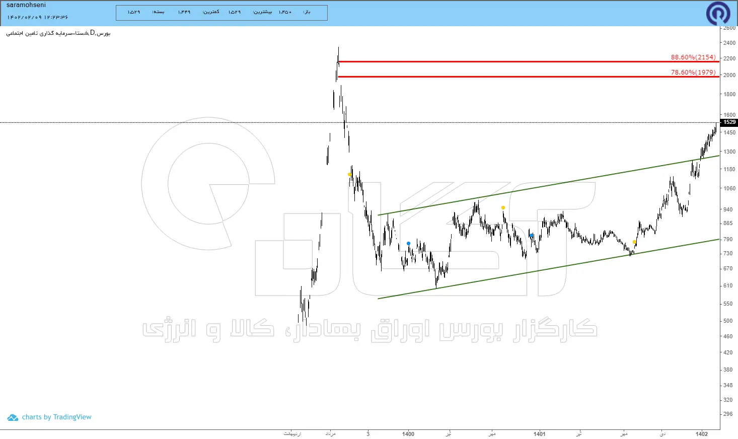Screen dimensions: 738x439
Task: Click the current price tag 1529
Action: (729, 122)
